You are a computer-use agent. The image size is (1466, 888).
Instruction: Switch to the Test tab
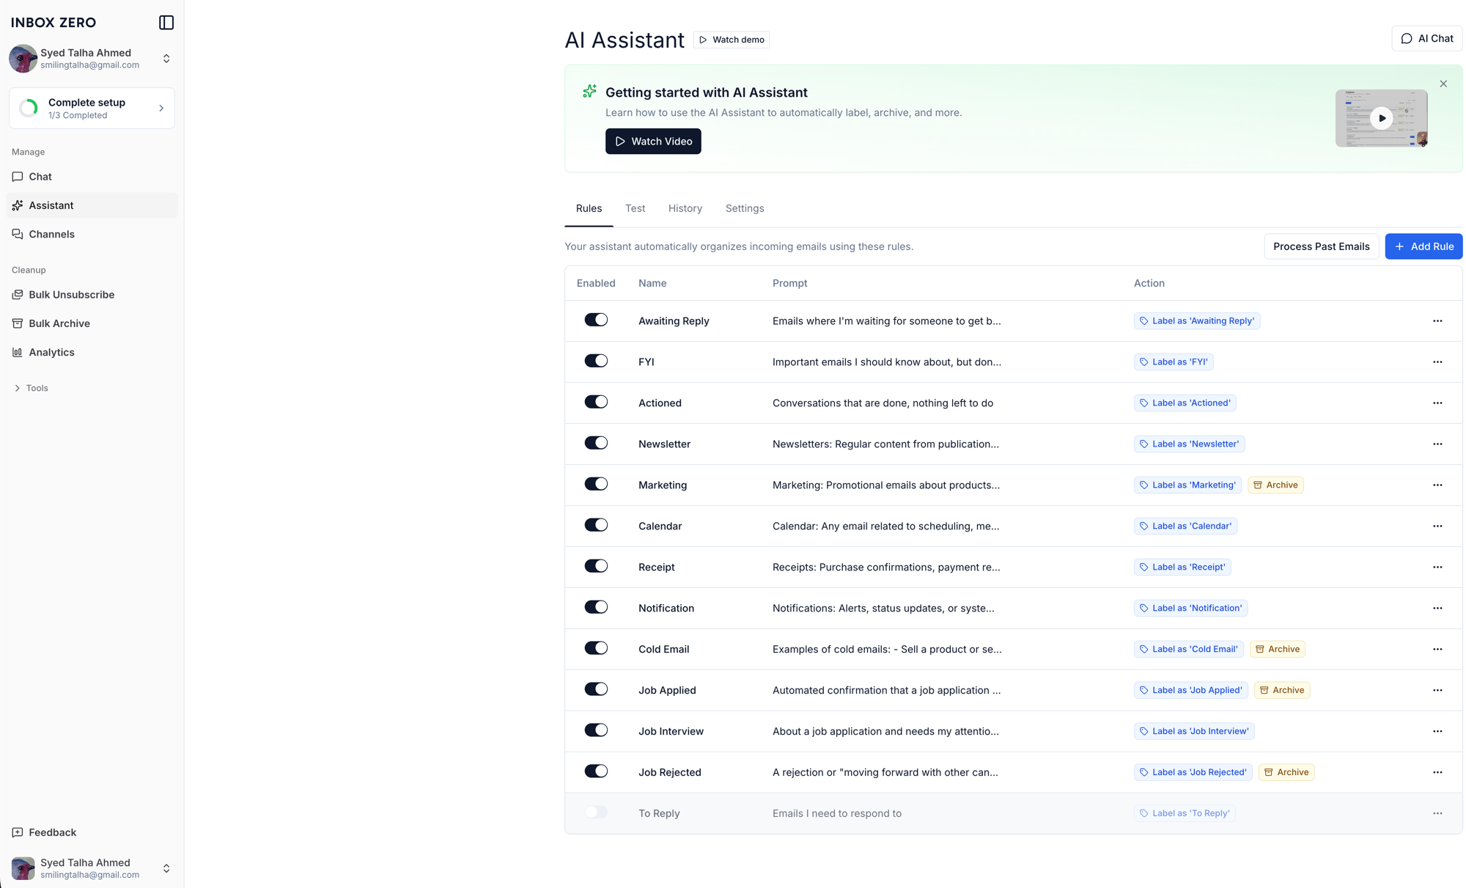[x=635, y=209]
